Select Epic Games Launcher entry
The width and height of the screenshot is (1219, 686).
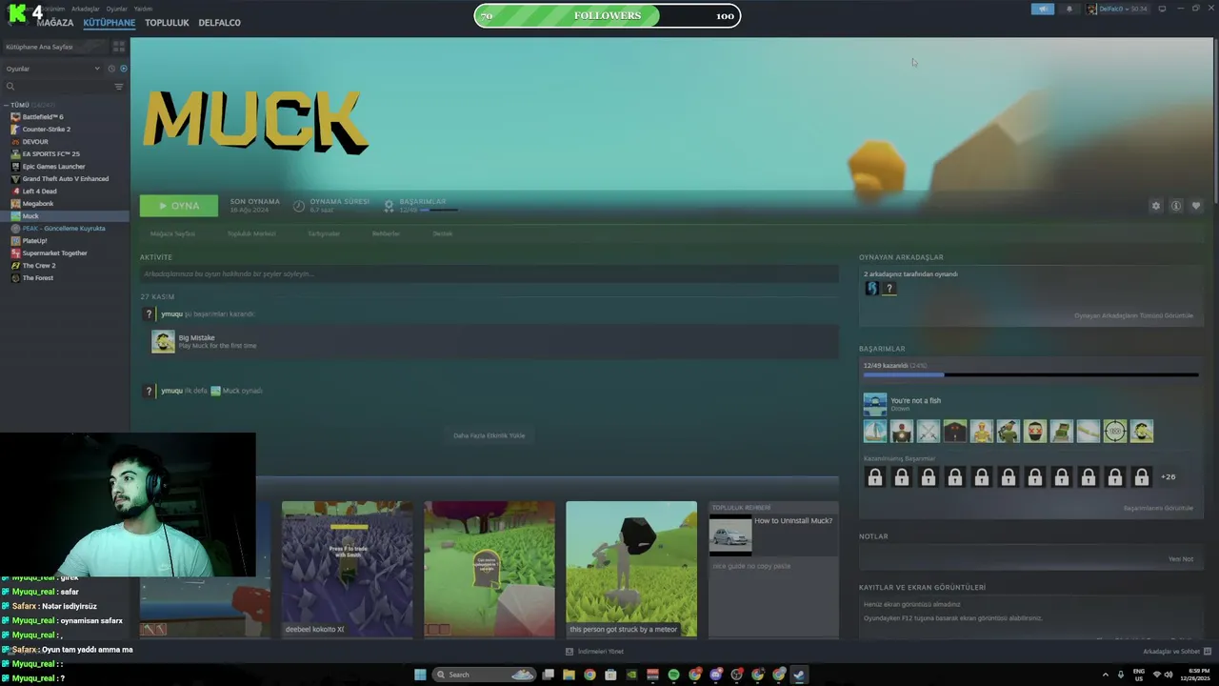(65, 167)
